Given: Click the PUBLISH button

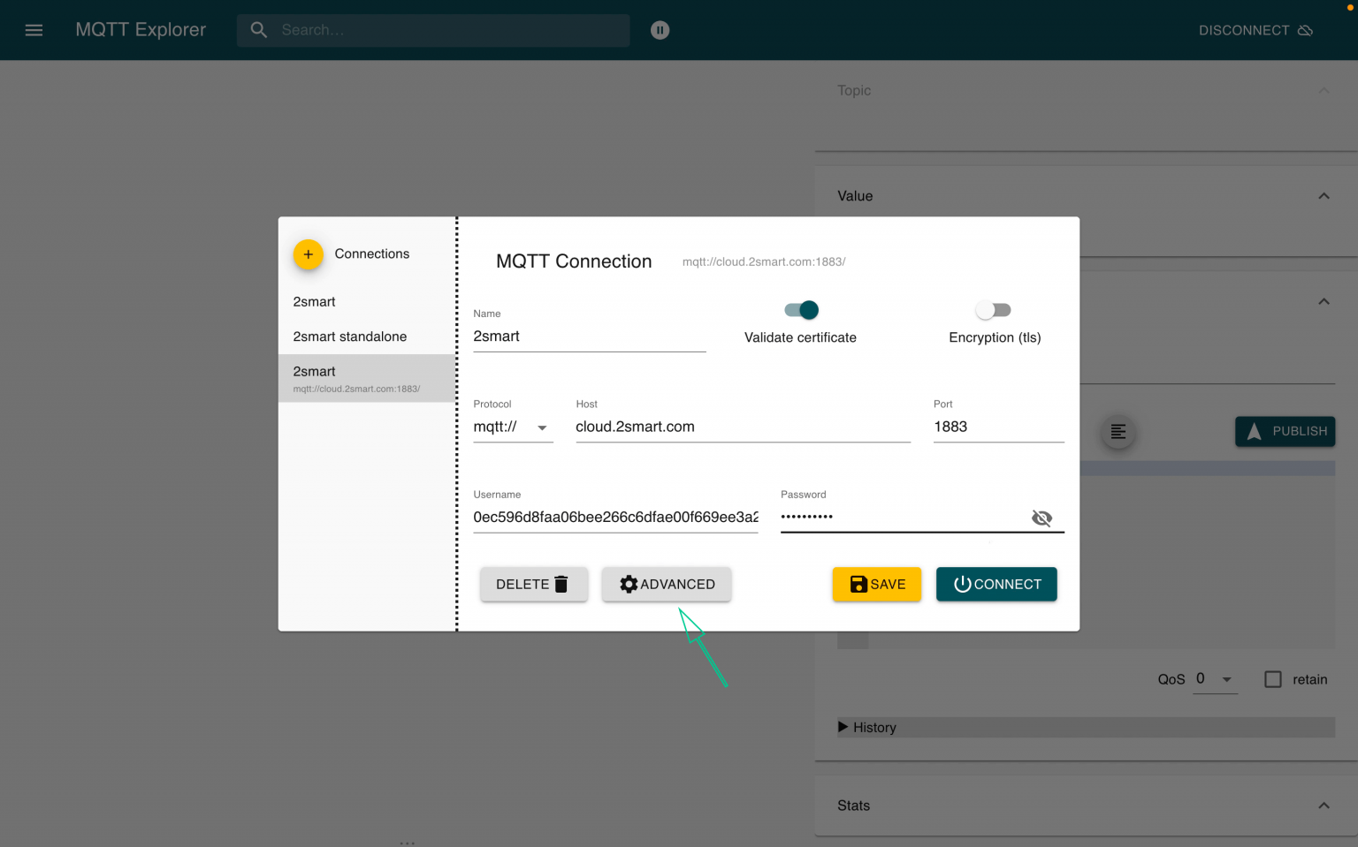Looking at the screenshot, I should pos(1285,431).
